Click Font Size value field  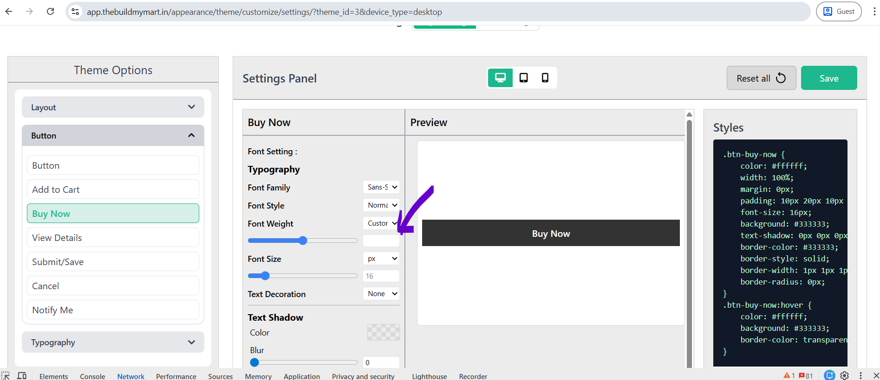point(381,276)
